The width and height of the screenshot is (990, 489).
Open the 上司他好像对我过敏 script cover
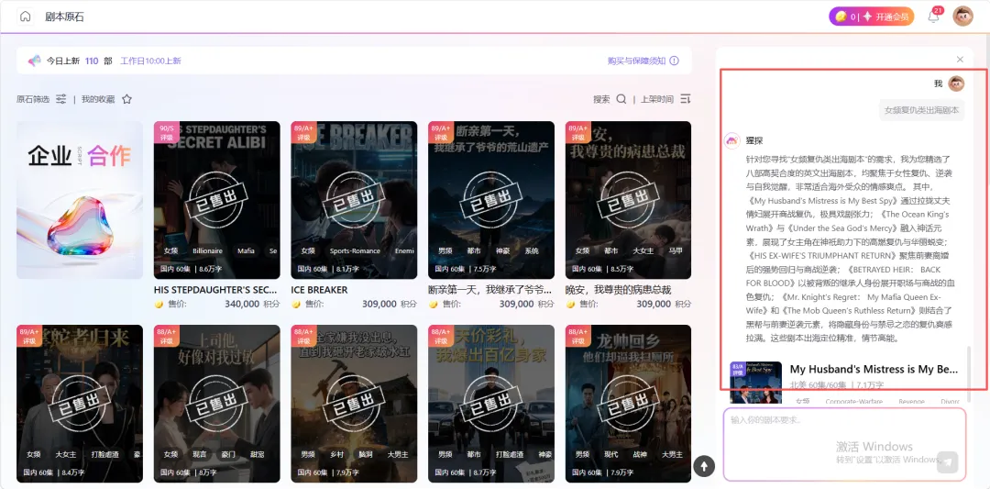[x=216, y=403]
